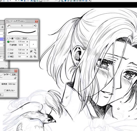Switch to the 一般 tab
Image resolution: width=137 pixels, height=131 pixels.
click(x=11, y=38)
